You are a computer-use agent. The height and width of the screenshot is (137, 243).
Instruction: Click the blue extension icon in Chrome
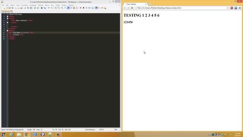(x=236, y=8)
